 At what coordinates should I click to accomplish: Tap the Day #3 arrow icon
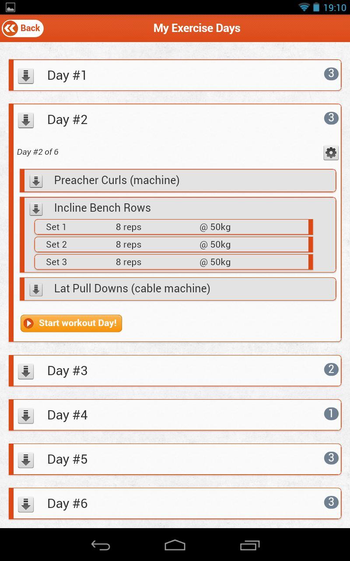(26, 371)
